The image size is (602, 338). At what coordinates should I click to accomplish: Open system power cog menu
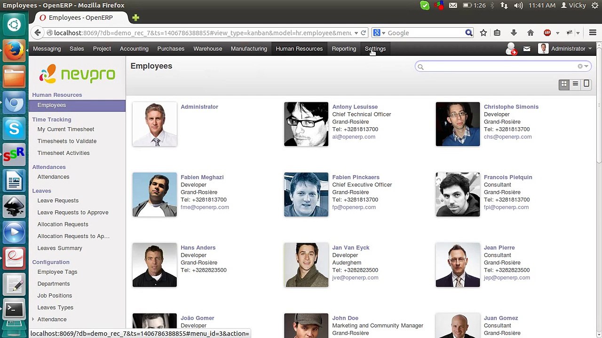pos(594,6)
